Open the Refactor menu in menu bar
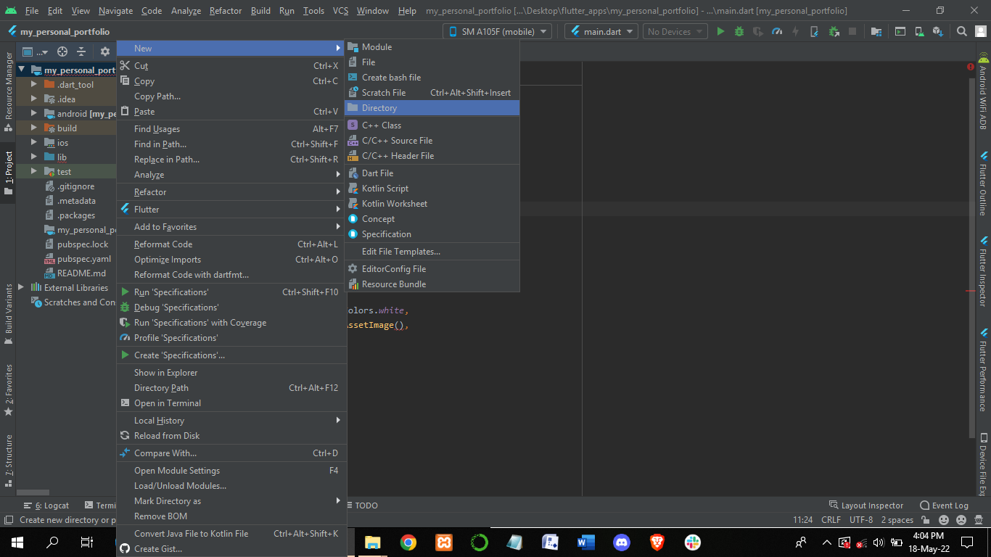This screenshot has width=991, height=557. click(226, 11)
